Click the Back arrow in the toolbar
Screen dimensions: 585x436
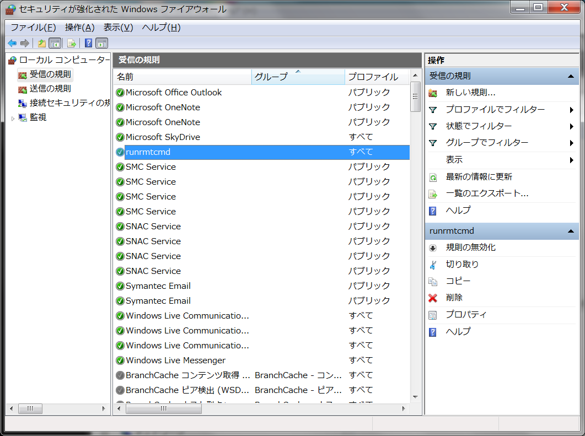coord(12,43)
